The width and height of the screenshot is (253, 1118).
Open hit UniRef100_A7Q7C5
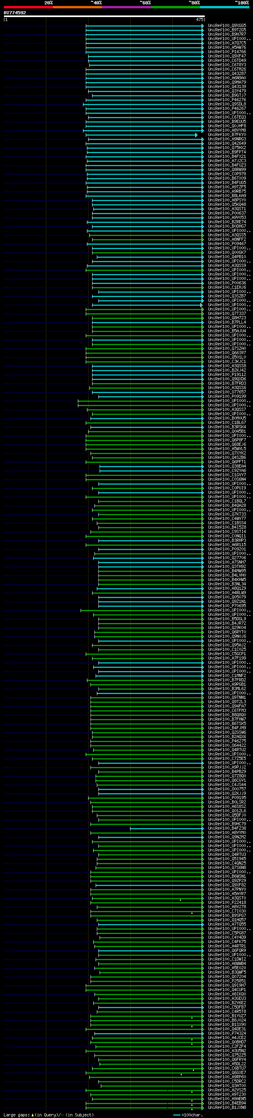point(227,43)
